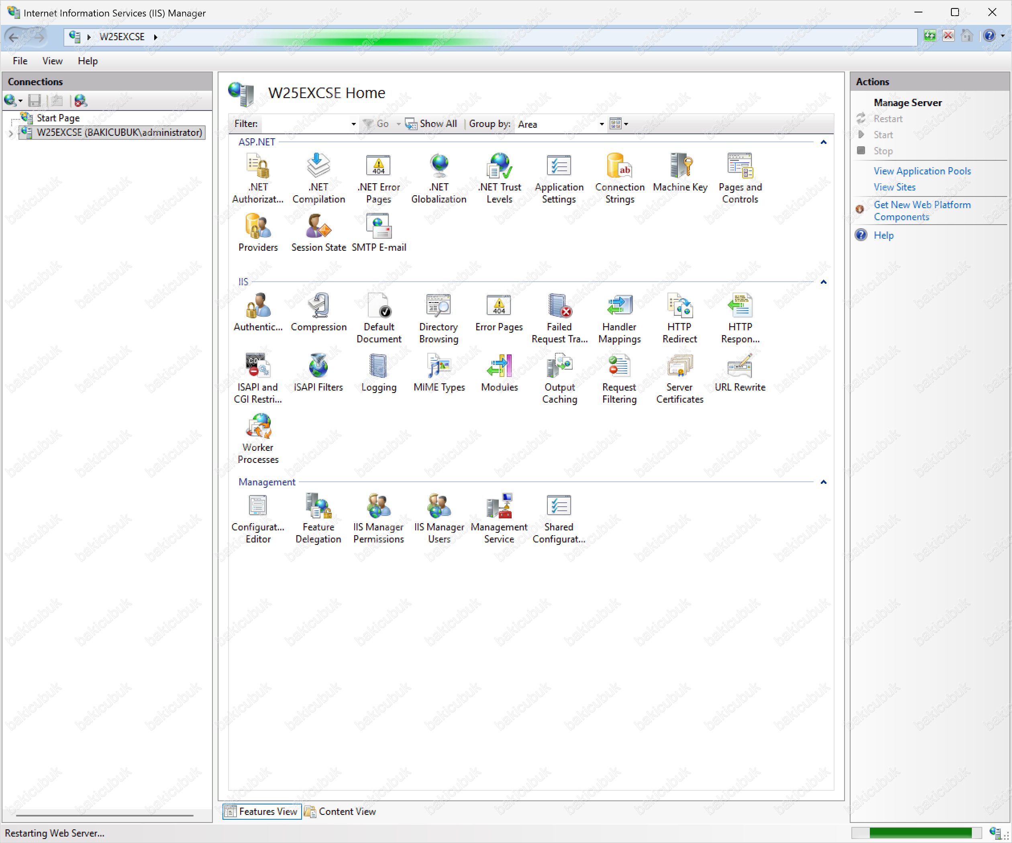Open Shared Configuration feature

click(559, 518)
